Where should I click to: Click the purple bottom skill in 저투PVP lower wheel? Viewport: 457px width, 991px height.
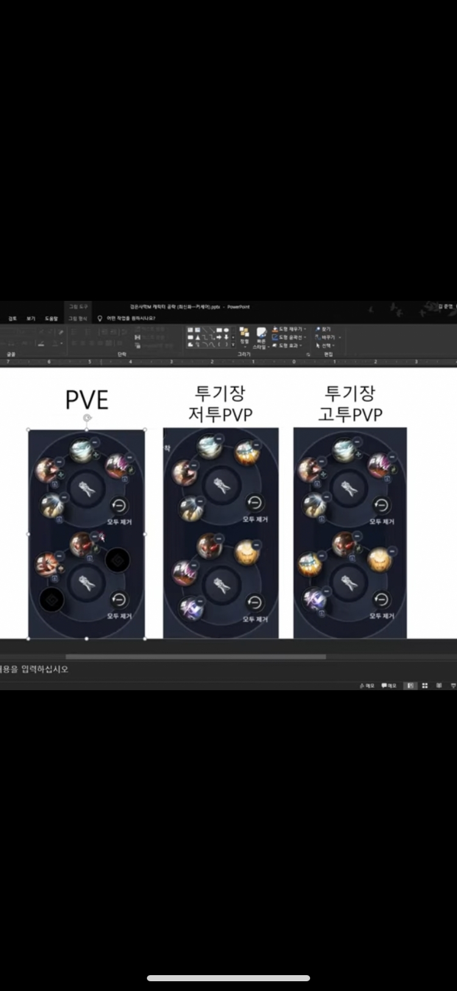[191, 610]
